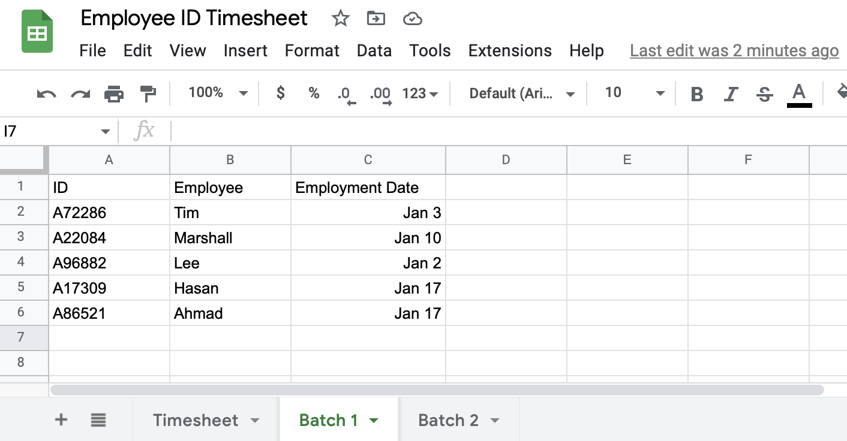Click the Redo arrow icon
Viewport: 847px width, 441px height.
(x=80, y=93)
